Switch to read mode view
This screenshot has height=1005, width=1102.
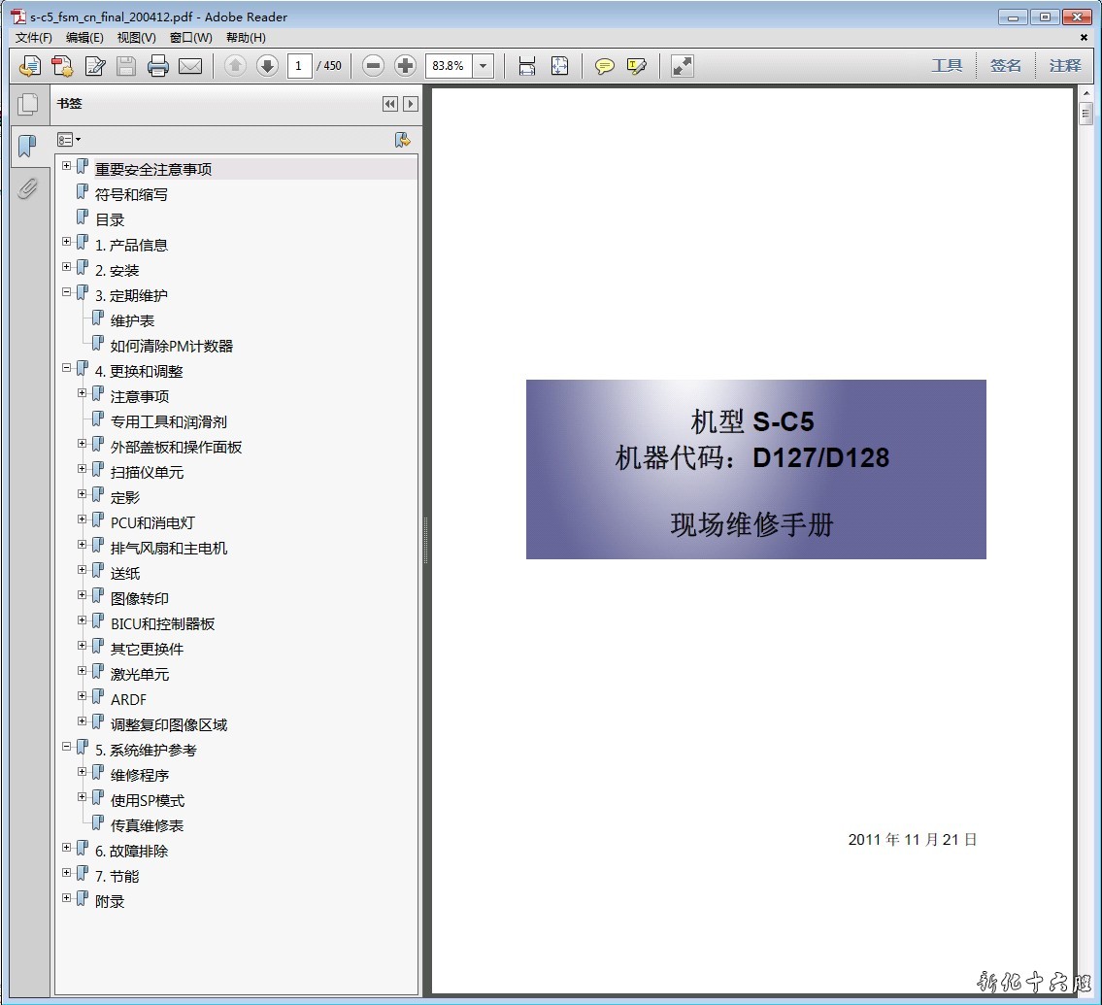pos(683,66)
